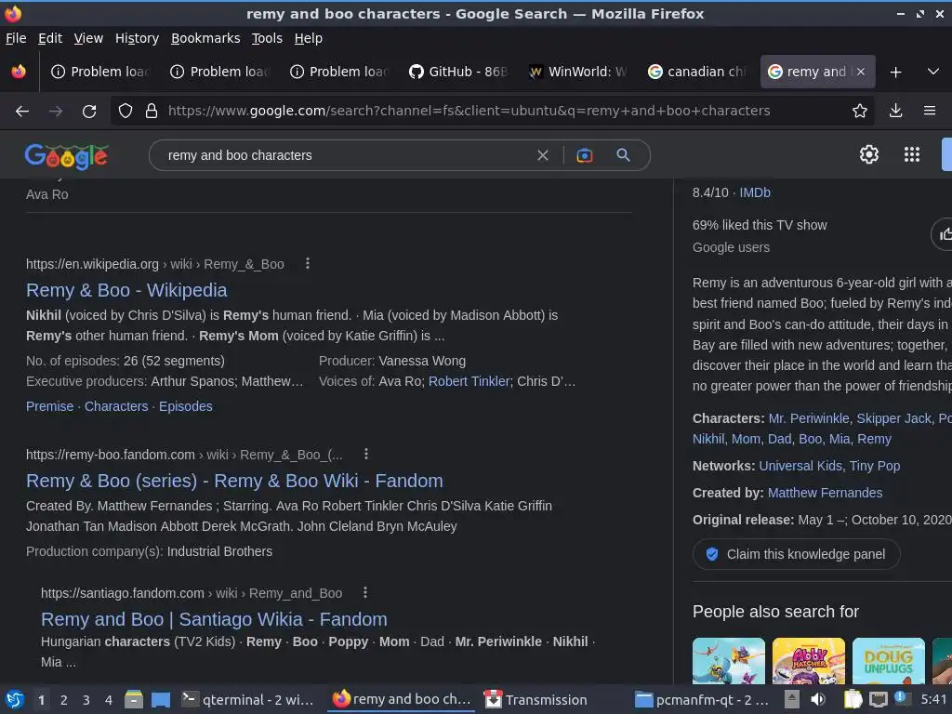The width and height of the screenshot is (952, 714).
Task: Follow the Robert Tinkler link
Action: coord(469,381)
